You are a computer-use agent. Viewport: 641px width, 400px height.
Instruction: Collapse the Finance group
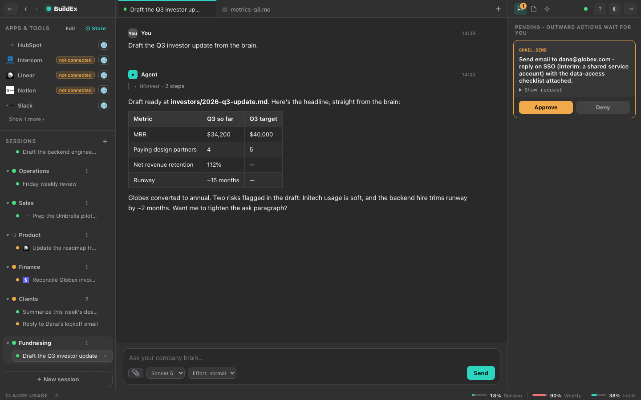(x=8, y=267)
